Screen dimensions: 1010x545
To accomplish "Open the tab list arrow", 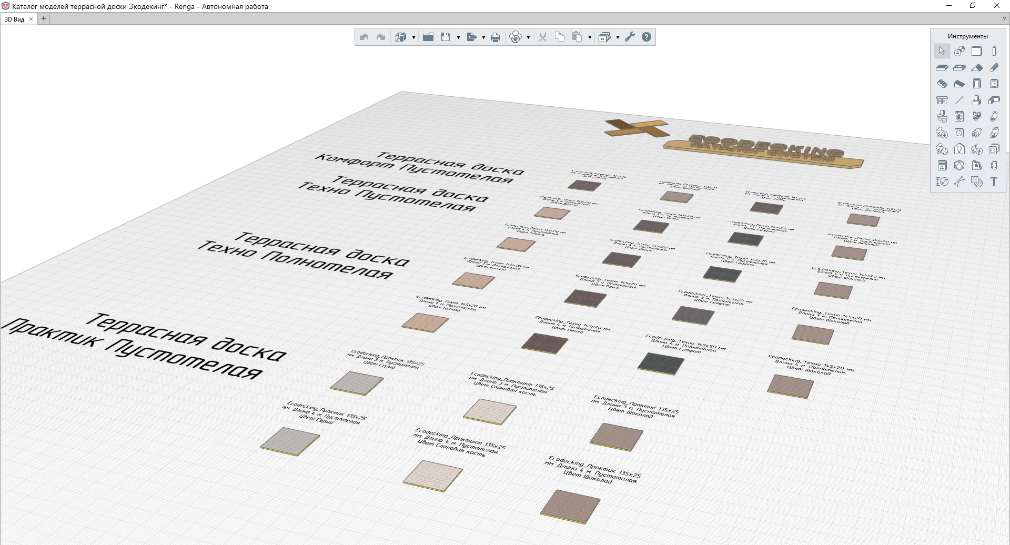I will [x=1004, y=19].
